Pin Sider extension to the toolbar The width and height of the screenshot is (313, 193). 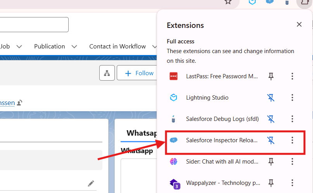tap(271, 162)
